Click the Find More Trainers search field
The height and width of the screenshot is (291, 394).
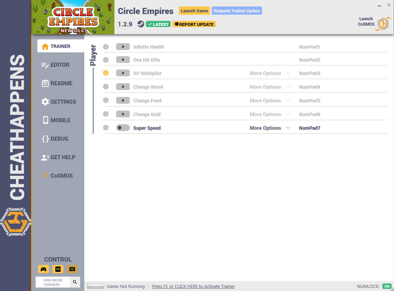(53, 282)
